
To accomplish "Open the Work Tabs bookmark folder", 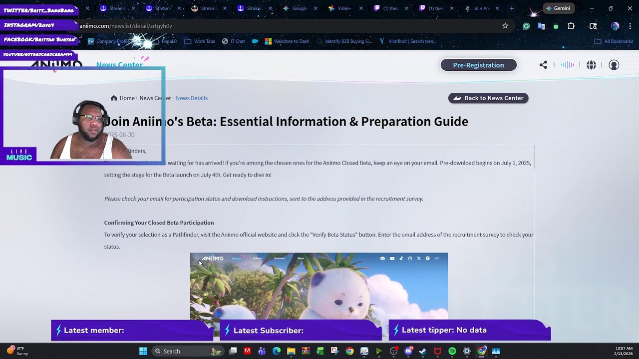I will [x=200, y=41].
